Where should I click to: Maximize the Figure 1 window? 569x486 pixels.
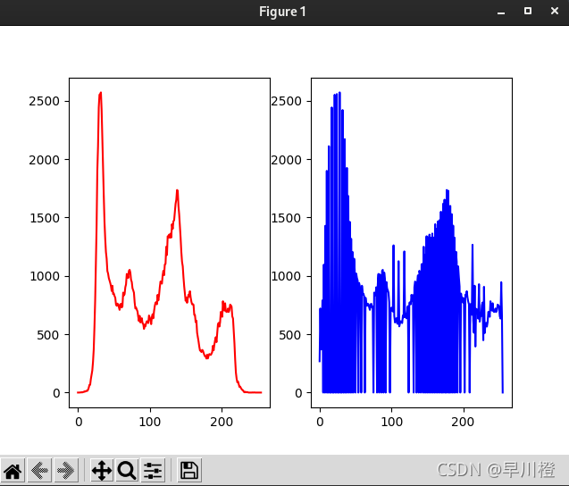coord(528,12)
